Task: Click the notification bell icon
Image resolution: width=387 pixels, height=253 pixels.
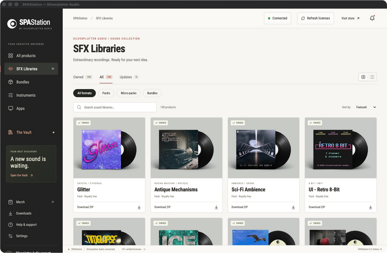Action: coord(372,18)
